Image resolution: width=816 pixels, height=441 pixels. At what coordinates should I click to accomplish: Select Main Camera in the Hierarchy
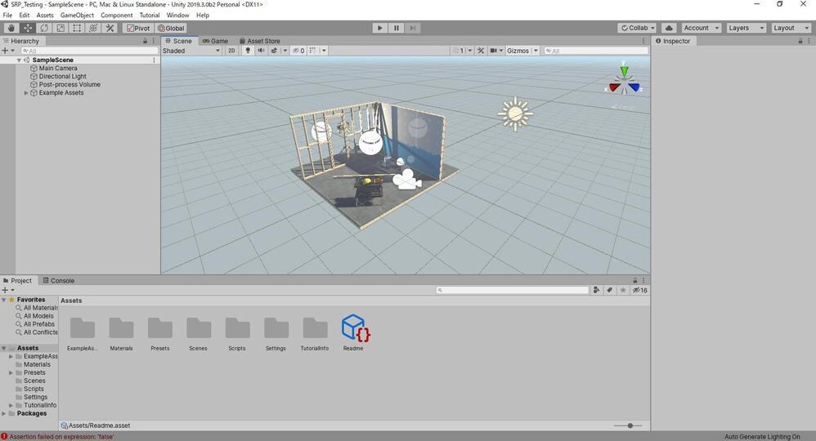58,68
